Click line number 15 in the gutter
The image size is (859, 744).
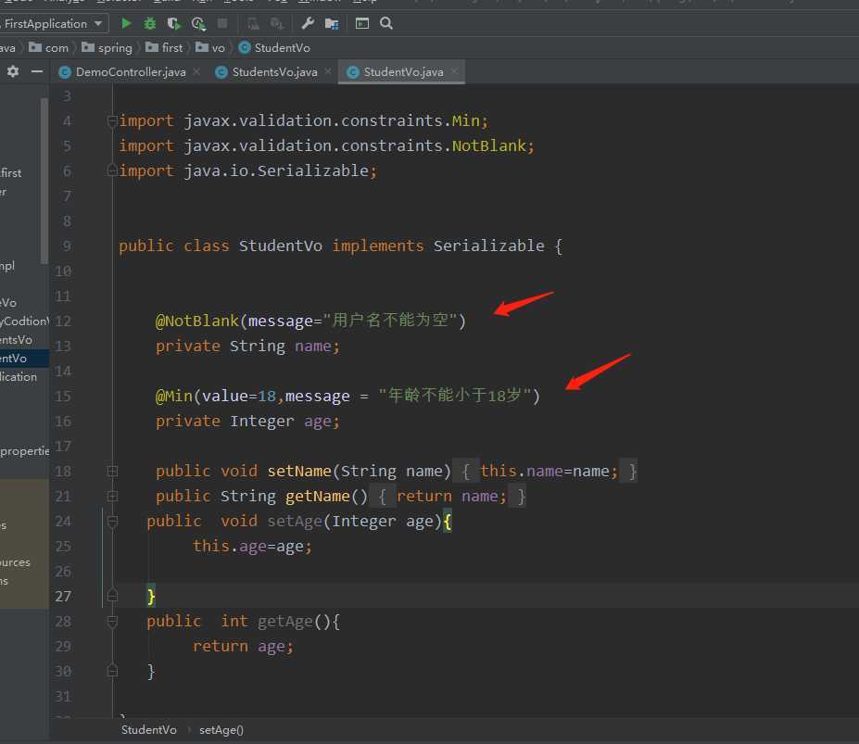(x=63, y=397)
